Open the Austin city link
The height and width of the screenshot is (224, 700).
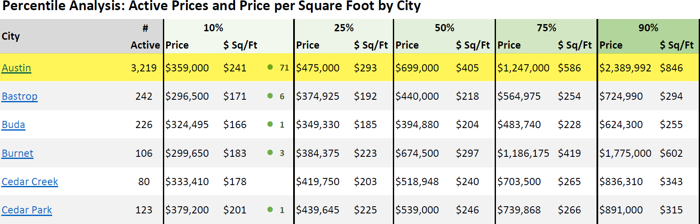(17, 68)
